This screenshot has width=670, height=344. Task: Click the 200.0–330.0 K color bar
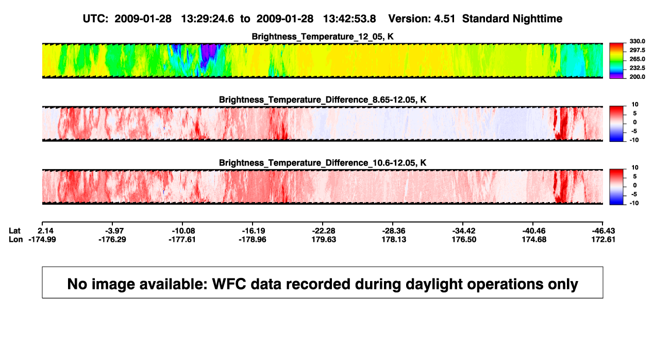pos(617,61)
